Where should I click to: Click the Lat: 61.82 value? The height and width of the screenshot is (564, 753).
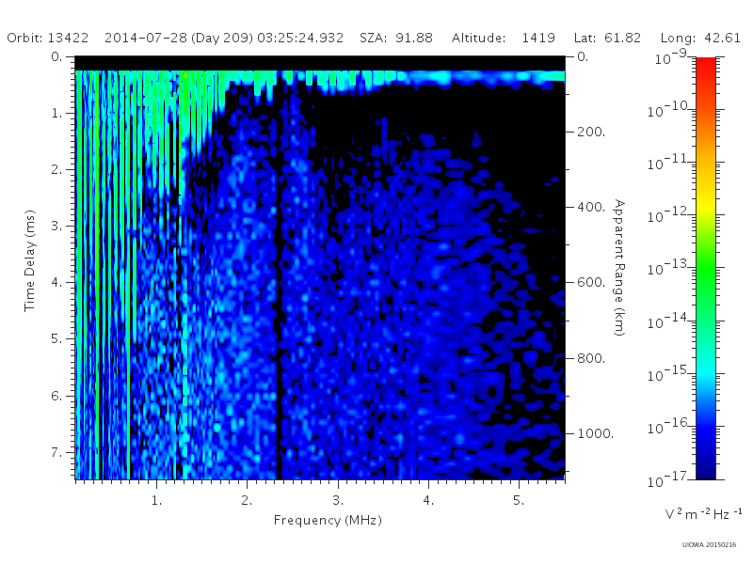(607, 38)
